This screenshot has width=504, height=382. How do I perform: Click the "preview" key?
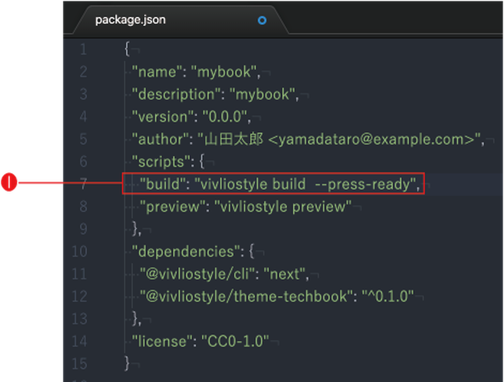(172, 207)
